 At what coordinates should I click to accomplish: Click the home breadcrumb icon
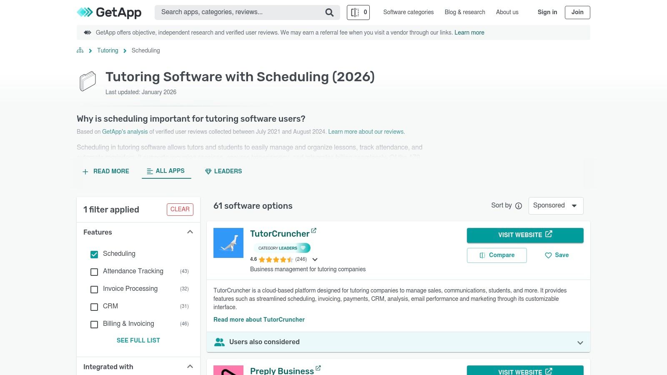(80, 50)
